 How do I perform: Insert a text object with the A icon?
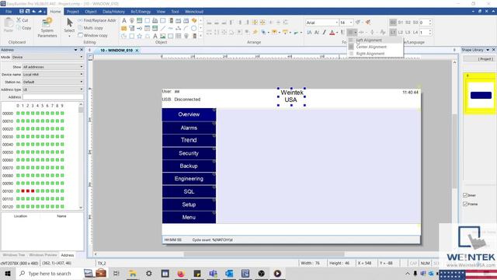(x=124, y=21)
